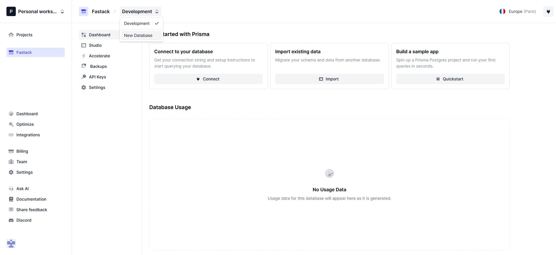Open Team page

[22, 162]
